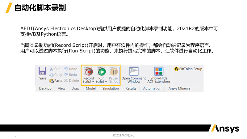Click the Pause Script icon
Viewport: 247px width, 139px height.
tap(114, 72)
